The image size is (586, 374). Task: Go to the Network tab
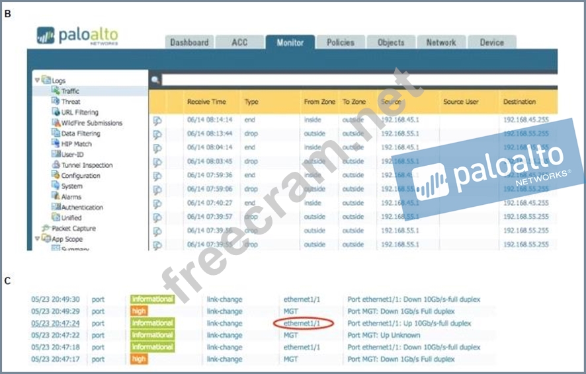tap(440, 42)
